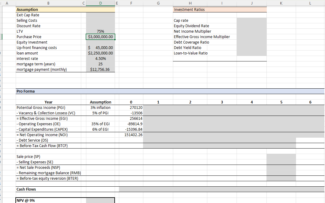Click column H header
Image resolution: width=325 pixels, height=203 pixels.
(x=190, y=3)
